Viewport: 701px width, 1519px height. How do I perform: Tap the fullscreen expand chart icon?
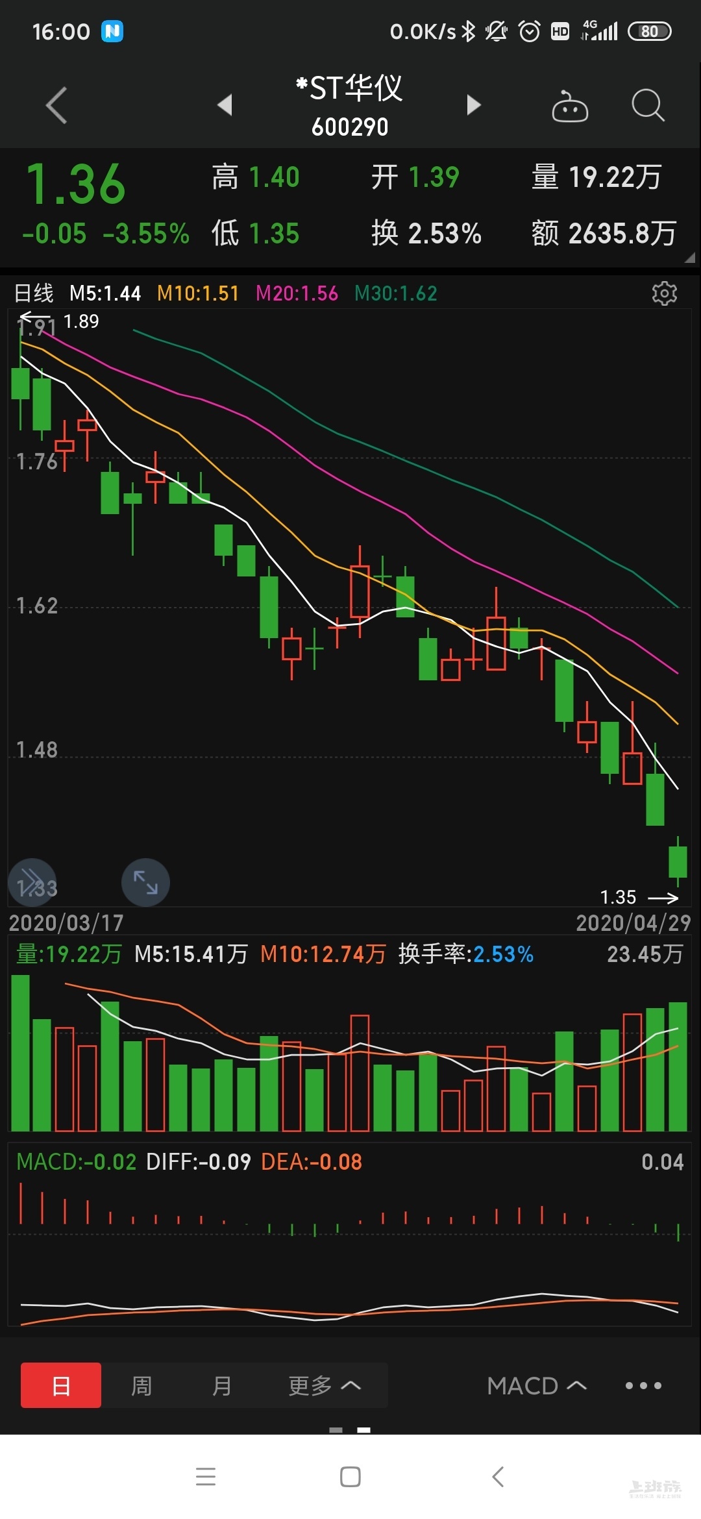point(145,882)
